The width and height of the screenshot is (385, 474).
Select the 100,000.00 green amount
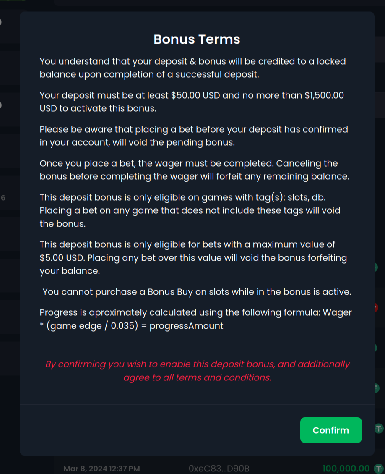[346, 469]
